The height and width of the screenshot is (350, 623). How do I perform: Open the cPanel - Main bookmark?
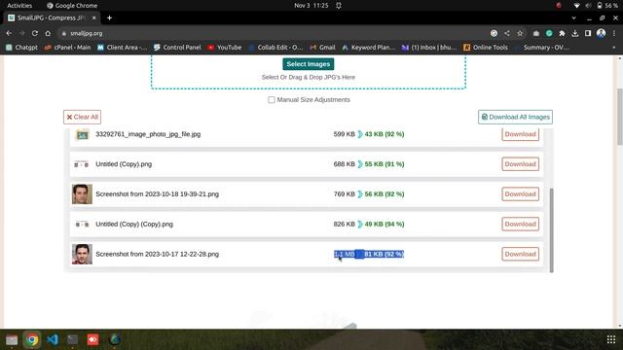click(x=67, y=48)
